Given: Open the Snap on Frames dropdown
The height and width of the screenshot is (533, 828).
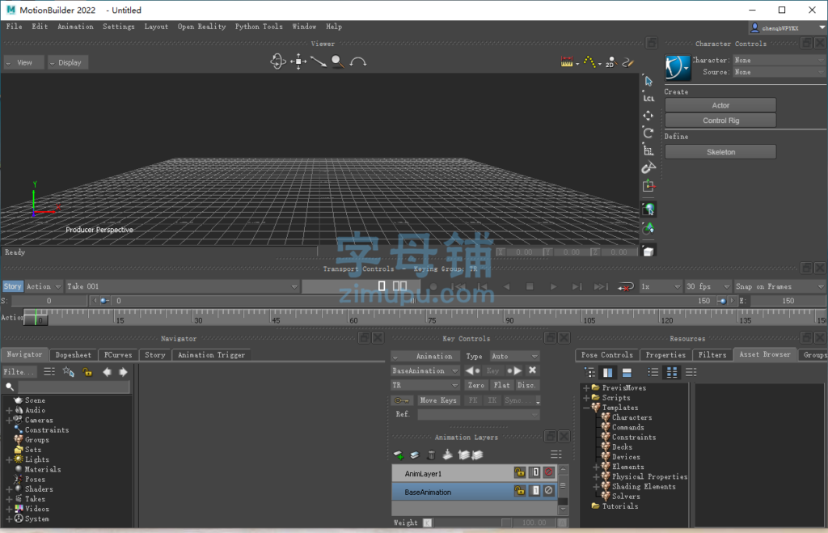Looking at the screenshot, I should click(779, 286).
